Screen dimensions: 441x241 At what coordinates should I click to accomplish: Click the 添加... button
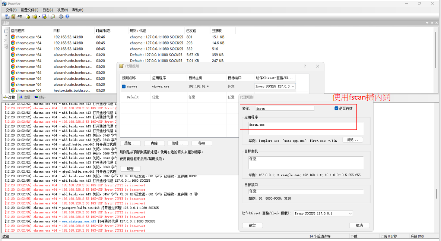[130, 143]
